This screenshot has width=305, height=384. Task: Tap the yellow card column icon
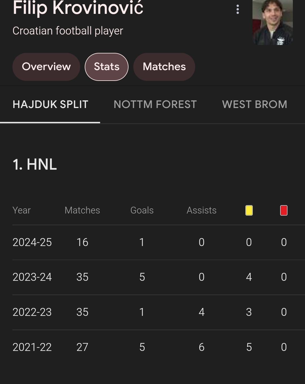[x=249, y=210]
